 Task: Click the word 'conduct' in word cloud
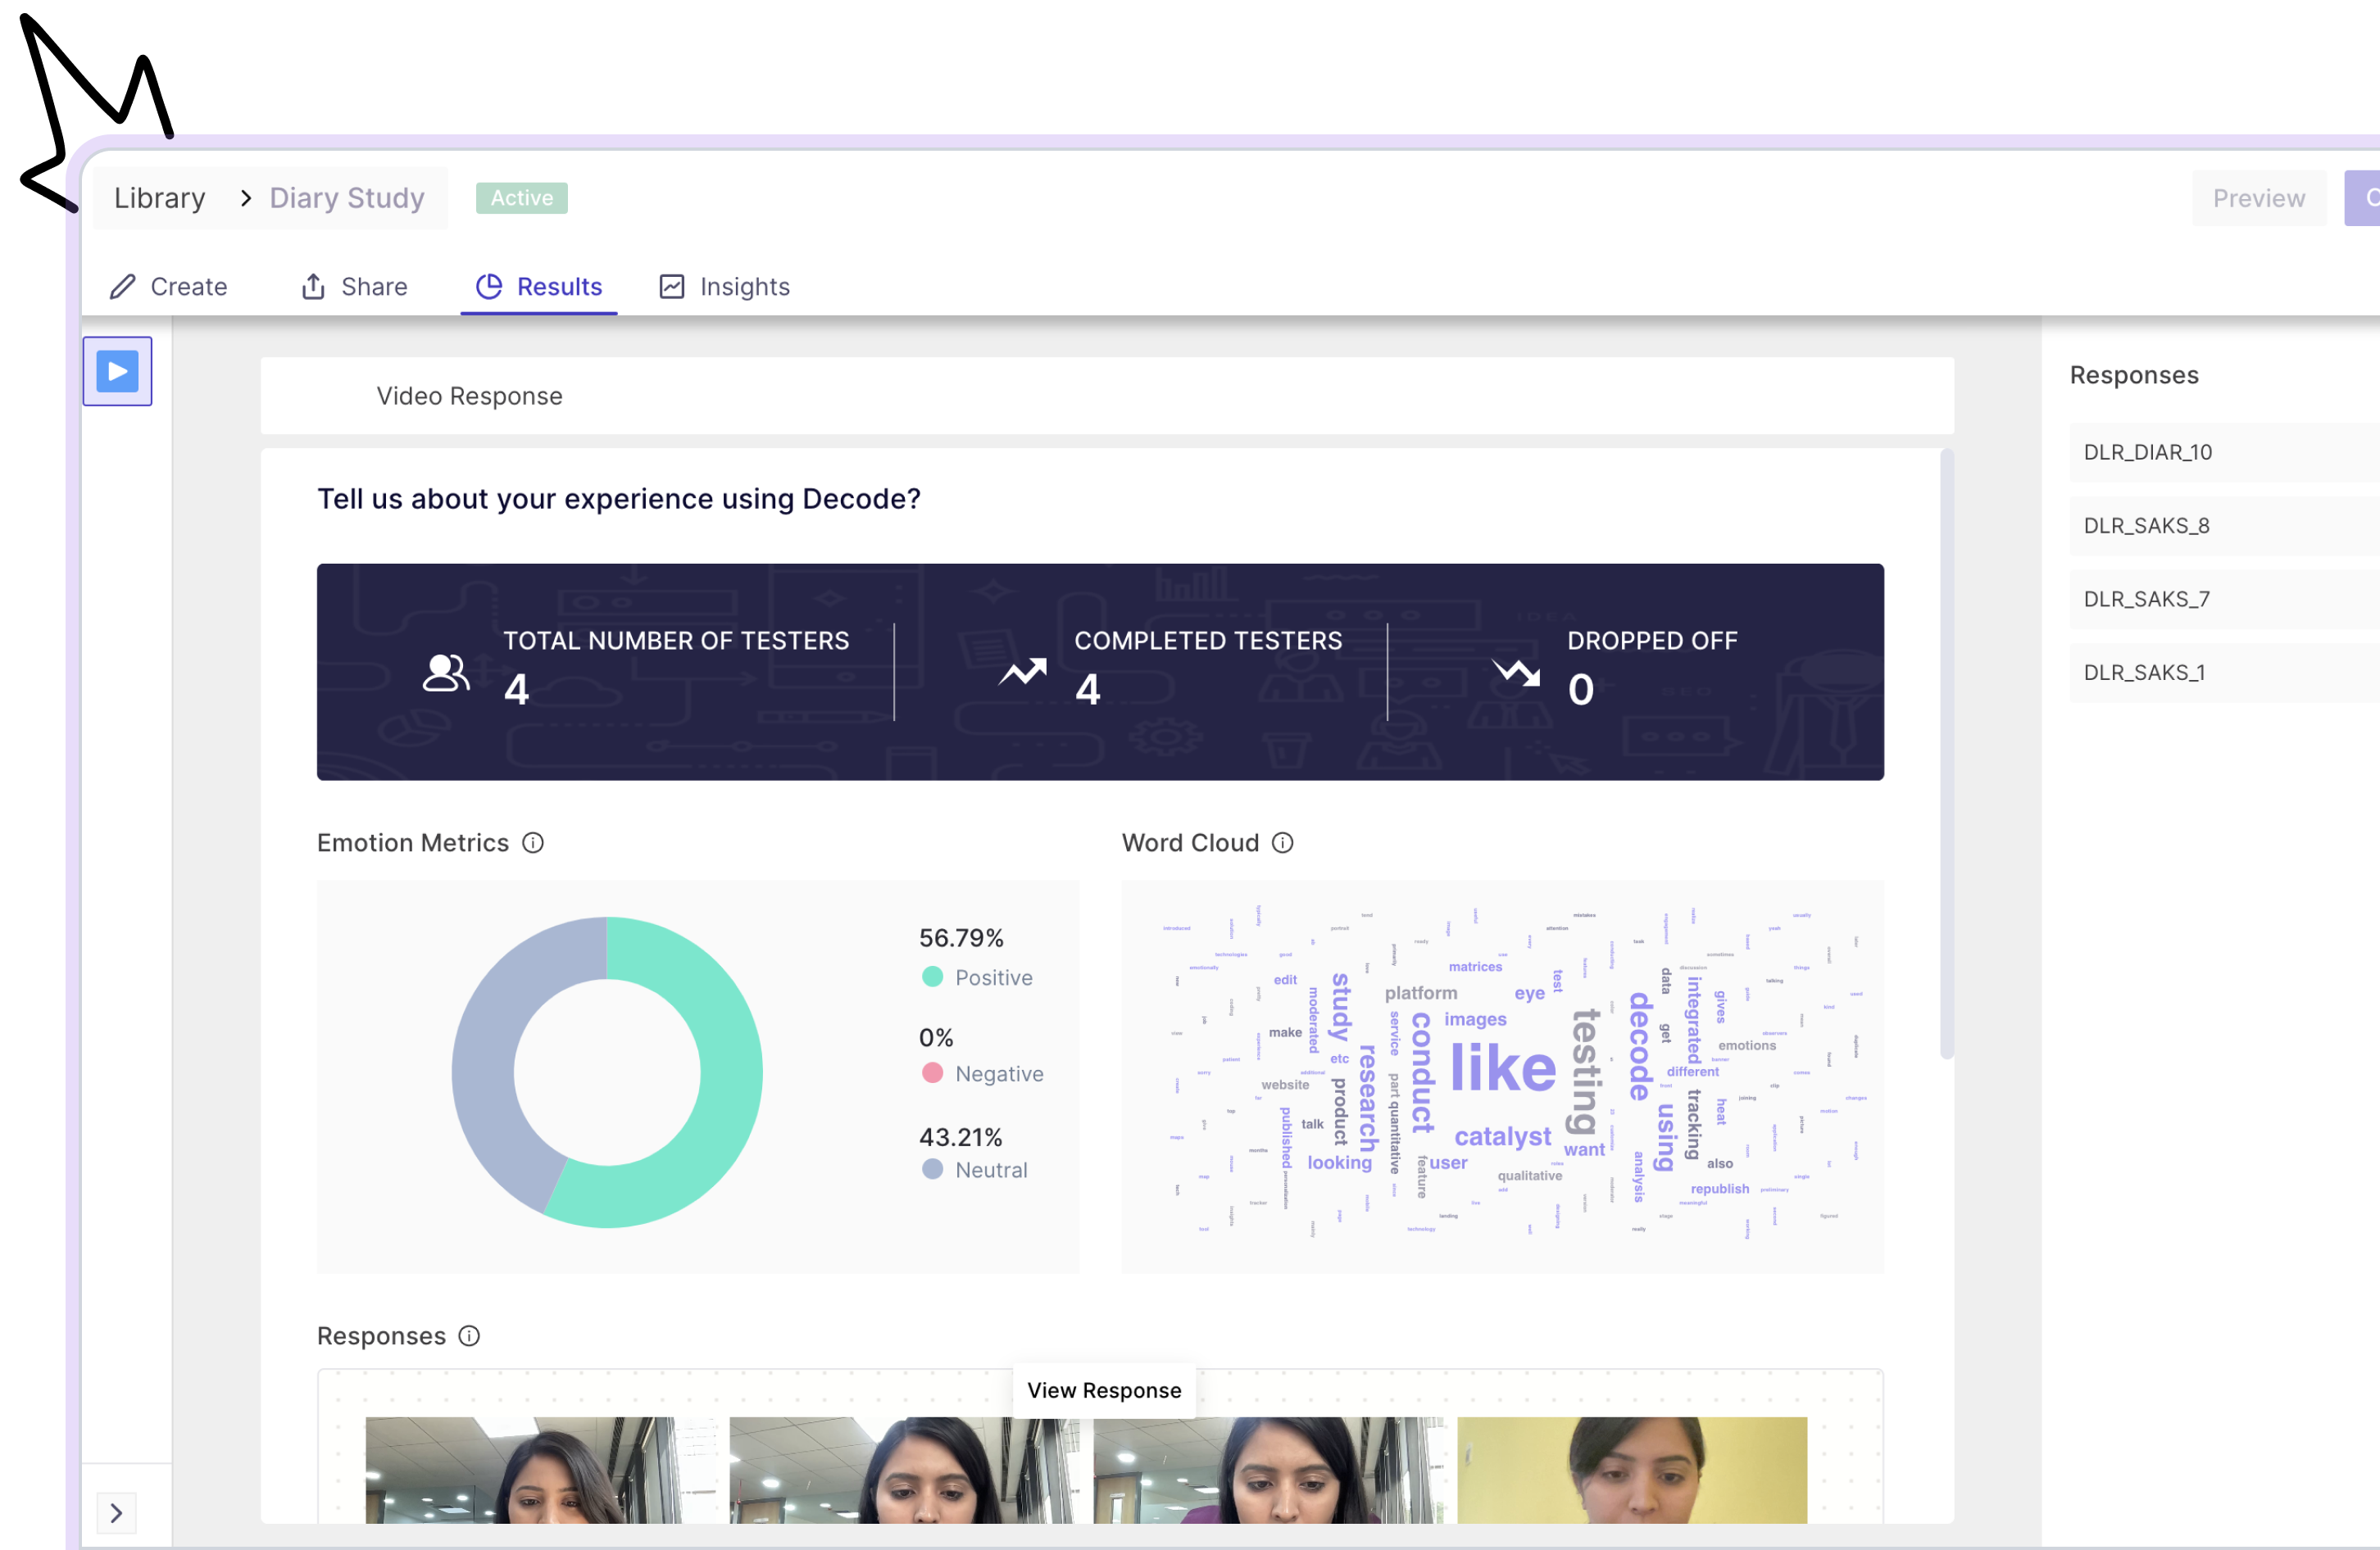coord(1421,1073)
